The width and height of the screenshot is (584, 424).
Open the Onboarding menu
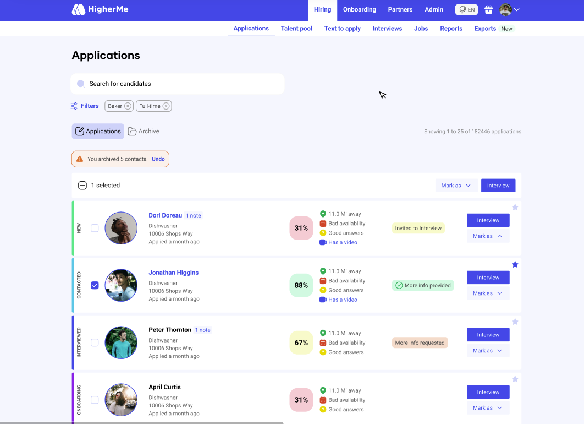point(360,10)
